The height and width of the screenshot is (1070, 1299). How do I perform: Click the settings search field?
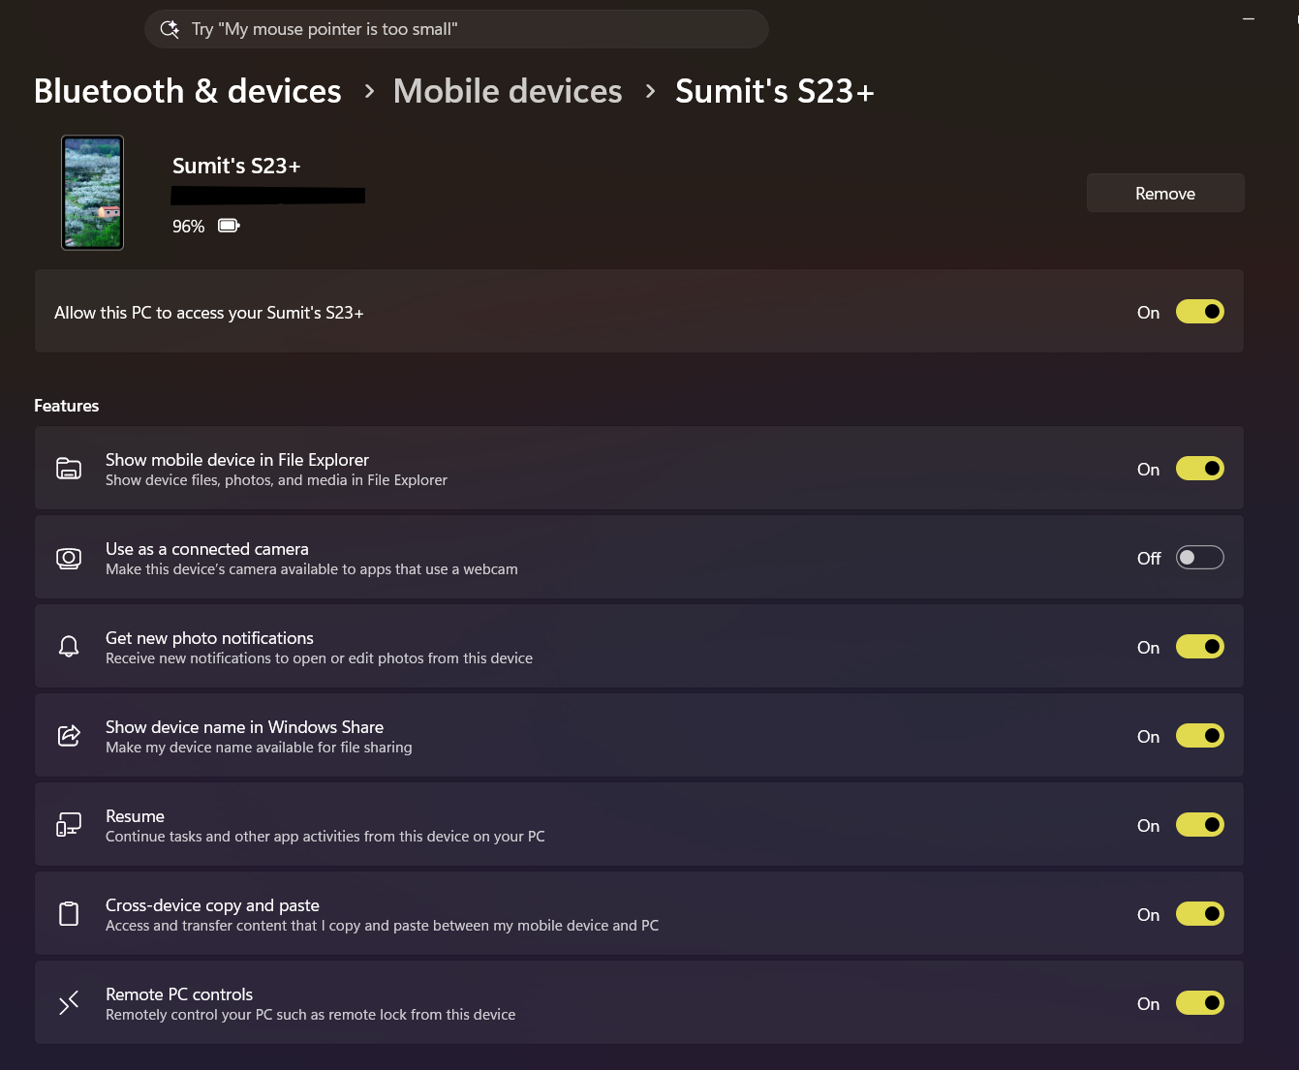(456, 29)
